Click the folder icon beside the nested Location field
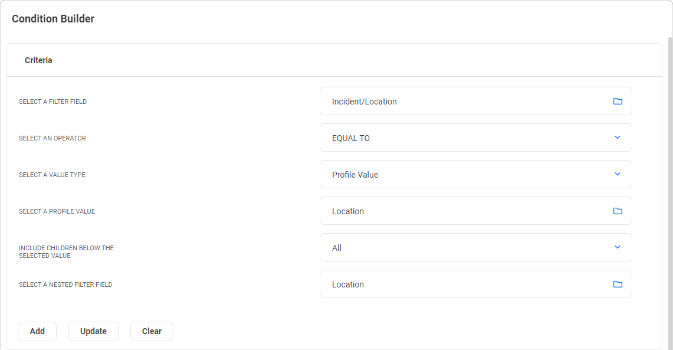 click(x=618, y=284)
